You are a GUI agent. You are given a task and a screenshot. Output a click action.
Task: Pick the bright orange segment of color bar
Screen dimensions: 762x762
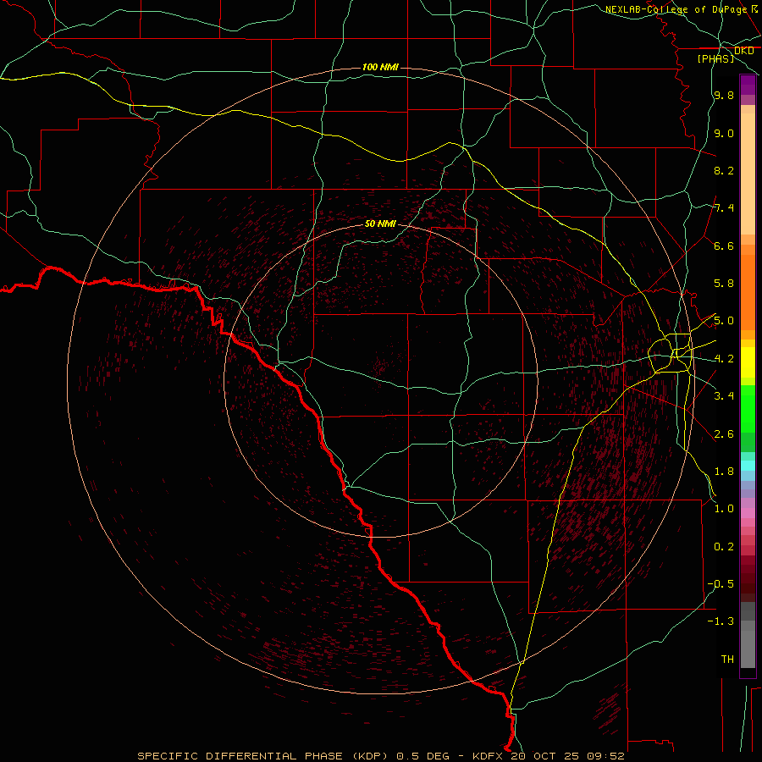coord(748,293)
